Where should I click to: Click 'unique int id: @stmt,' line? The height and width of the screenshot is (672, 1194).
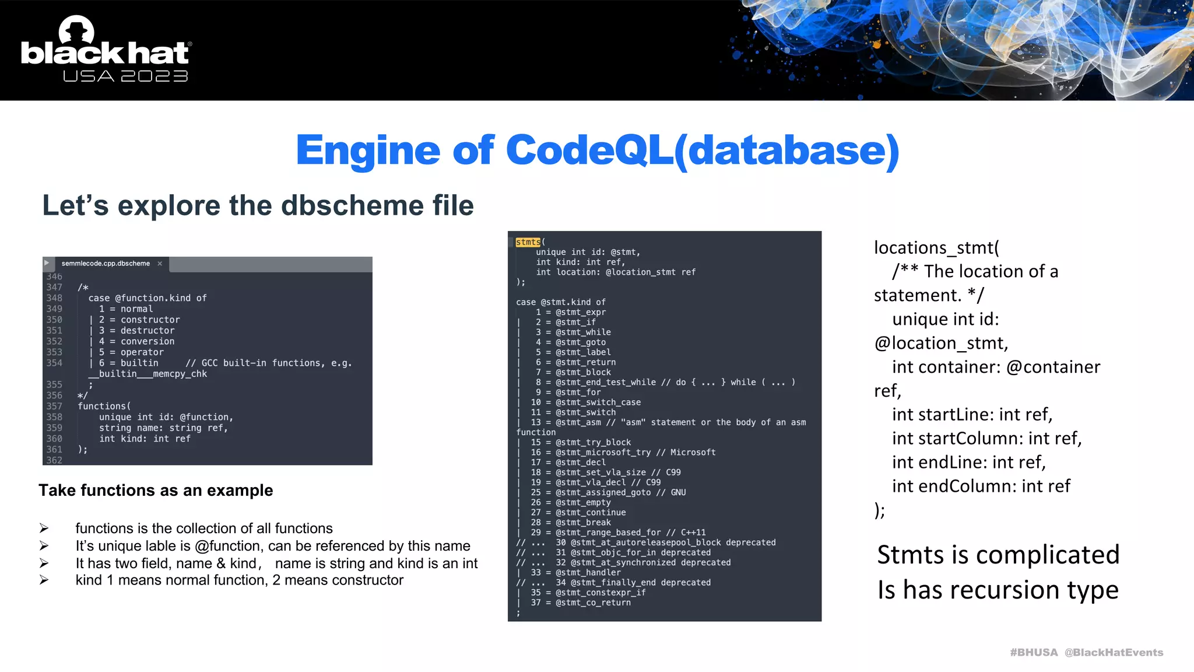pyautogui.click(x=588, y=252)
